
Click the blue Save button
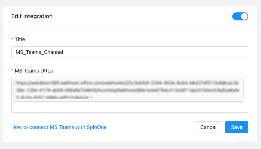(x=237, y=127)
